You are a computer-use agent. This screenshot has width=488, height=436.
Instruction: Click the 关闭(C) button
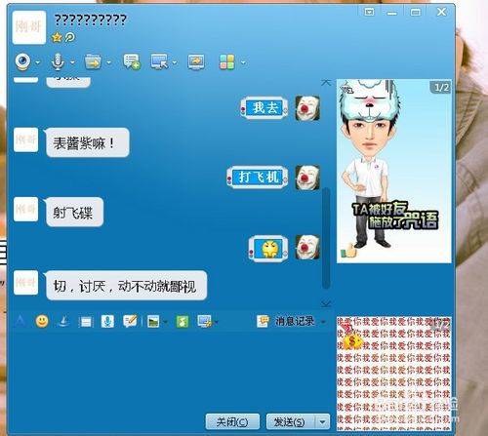(232, 421)
